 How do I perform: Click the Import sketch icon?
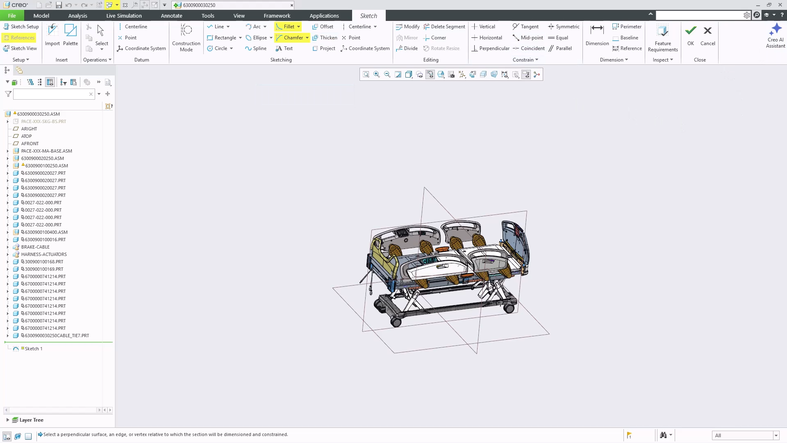click(52, 35)
